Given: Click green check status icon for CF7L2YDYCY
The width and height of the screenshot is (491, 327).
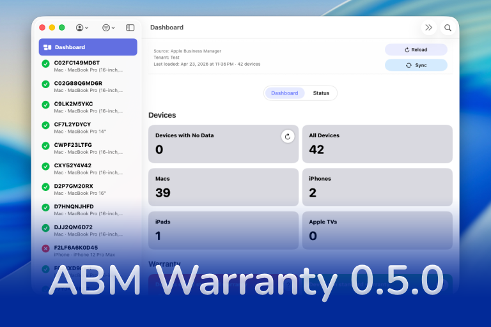Looking at the screenshot, I should point(46,125).
